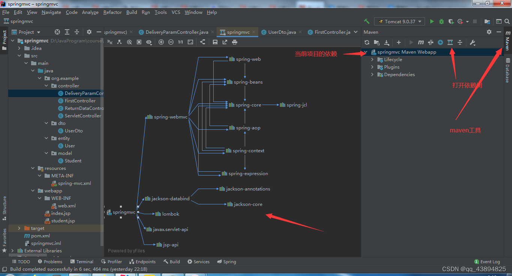Click the Build Project hammer icon
This screenshot has height=276, width=512.
point(367,21)
